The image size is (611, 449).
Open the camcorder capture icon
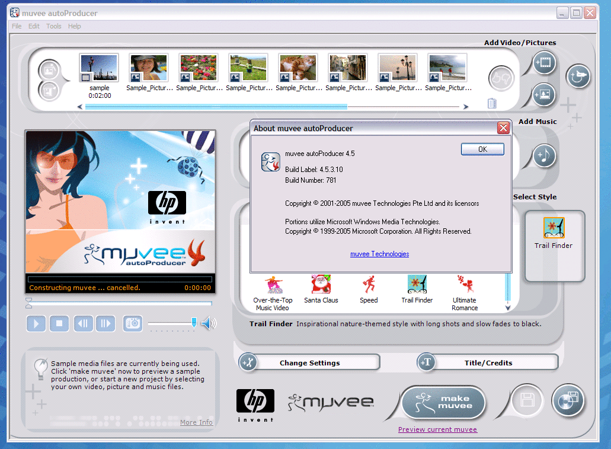point(578,76)
